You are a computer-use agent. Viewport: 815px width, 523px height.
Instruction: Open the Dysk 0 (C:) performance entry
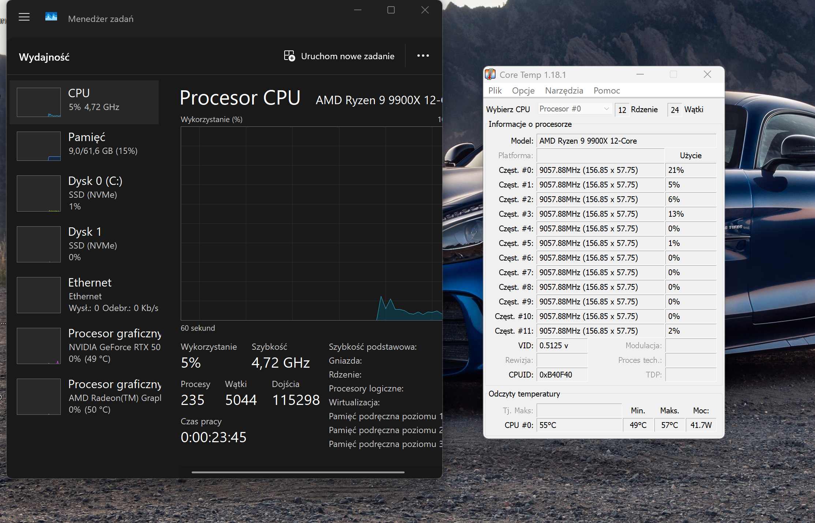click(84, 193)
